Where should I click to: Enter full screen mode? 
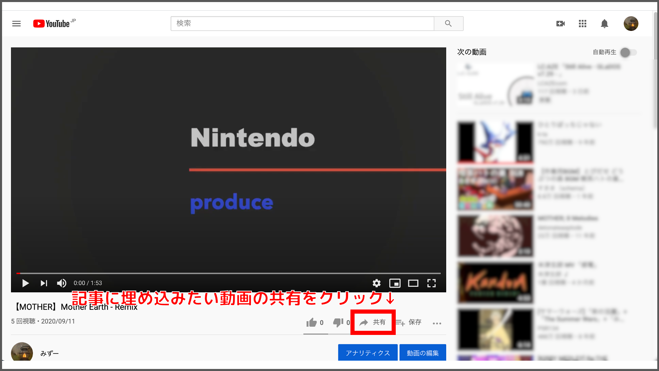(x=431, y=283)
